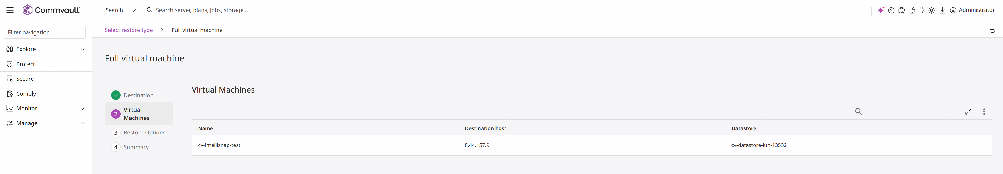Open the help question mark icon
1003x174 pixels.
(x=891, y=10)
